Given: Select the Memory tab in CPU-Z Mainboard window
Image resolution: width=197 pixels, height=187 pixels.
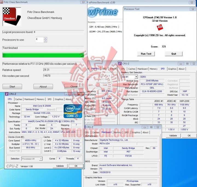Looking at the screenshot, I should click(117, 132).
